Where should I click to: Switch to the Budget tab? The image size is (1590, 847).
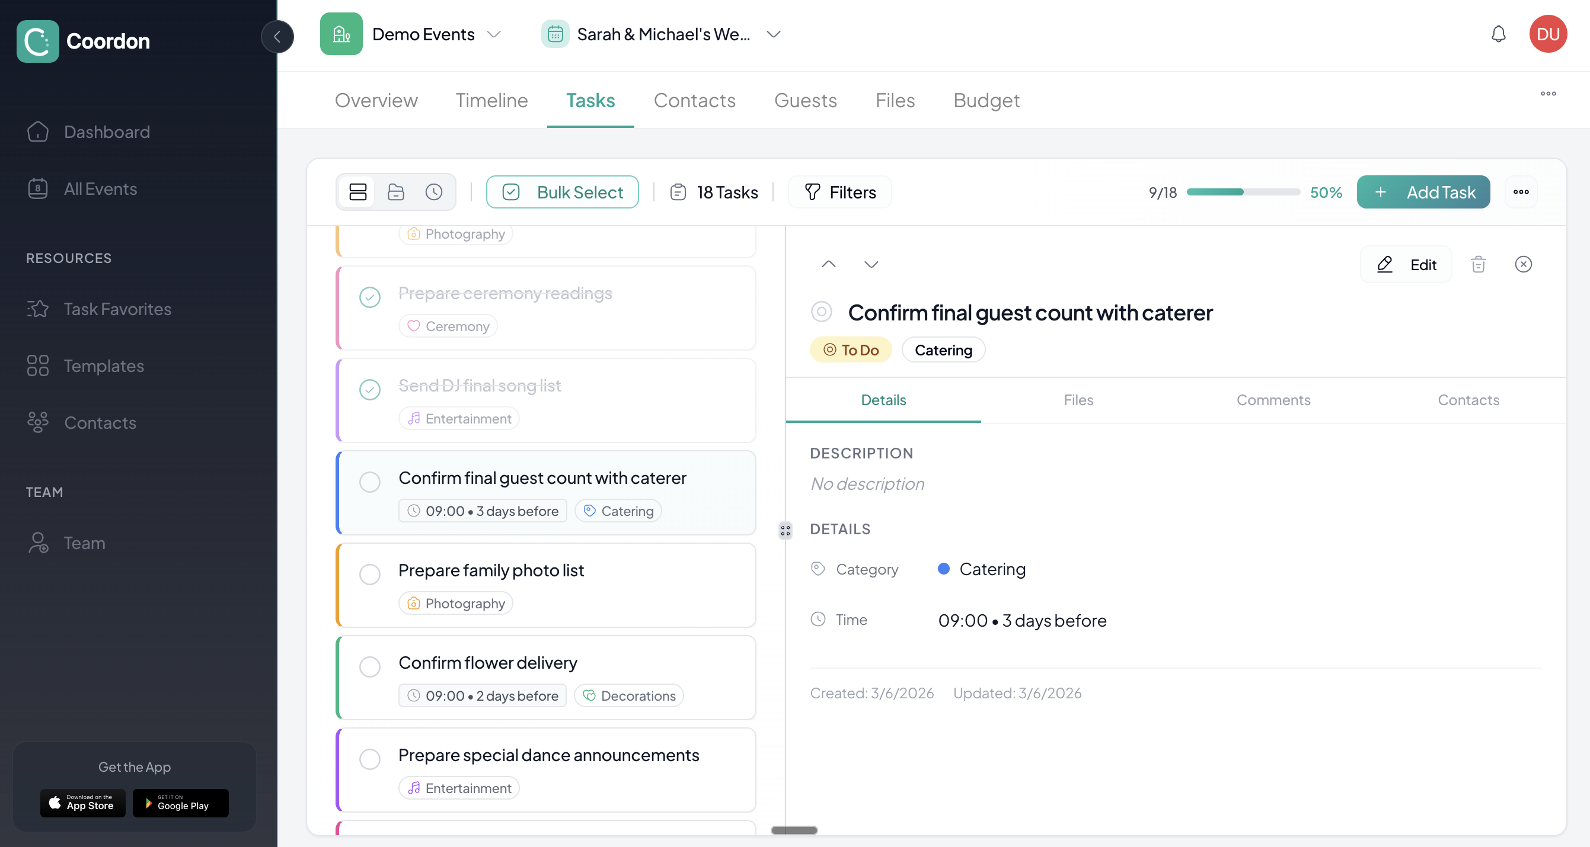986,100
